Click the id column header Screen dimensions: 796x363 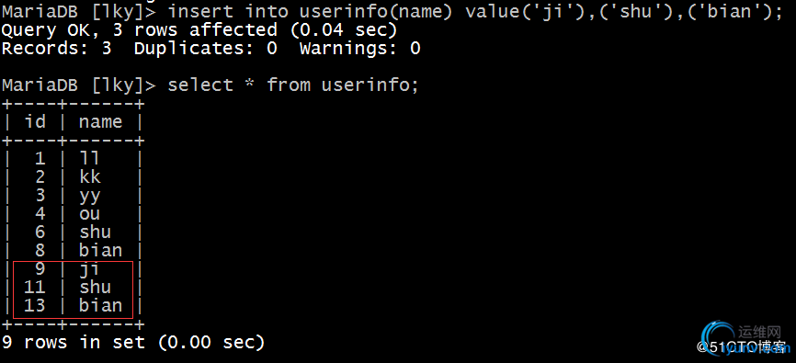click(x=35, y=122)
